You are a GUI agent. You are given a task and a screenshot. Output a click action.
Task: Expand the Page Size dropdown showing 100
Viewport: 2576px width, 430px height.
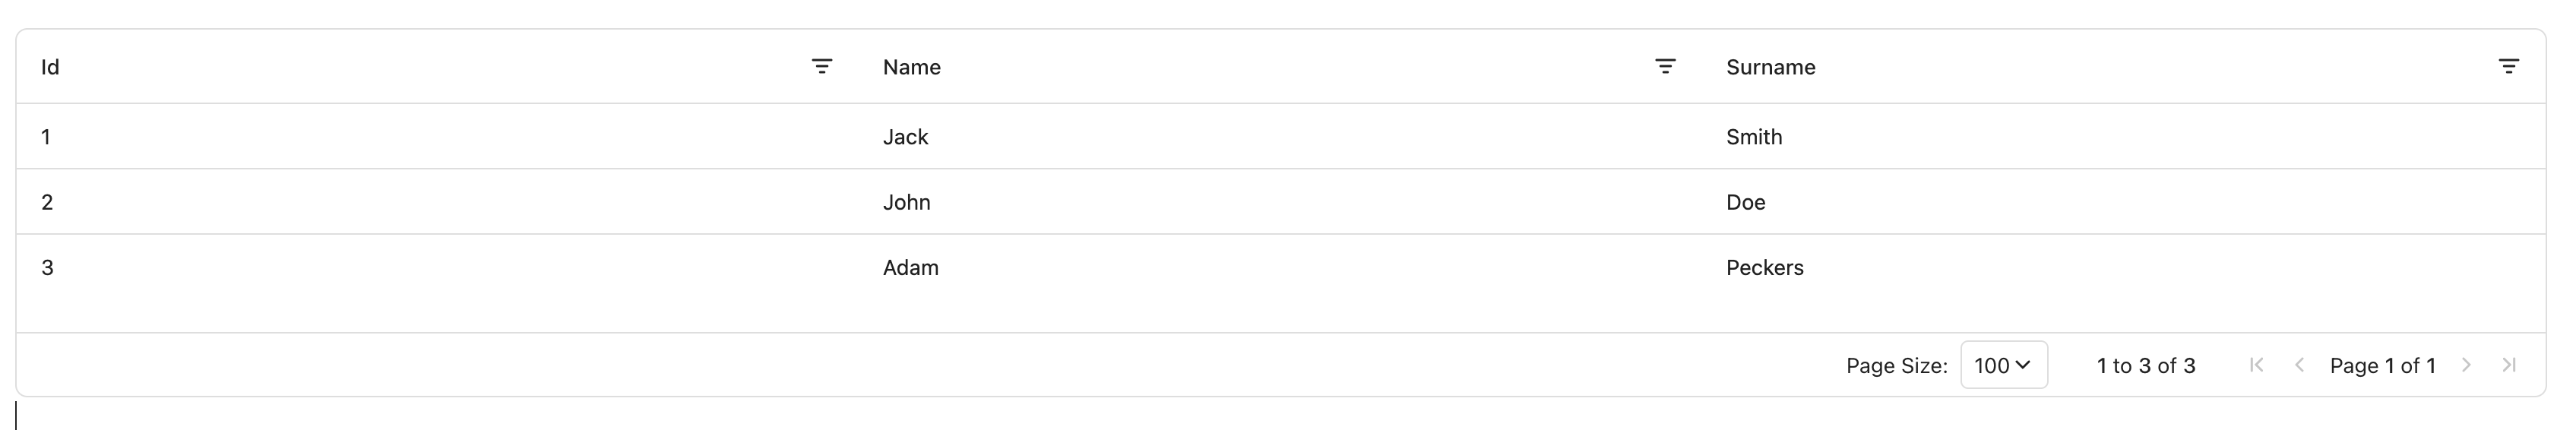(2004, 365)
